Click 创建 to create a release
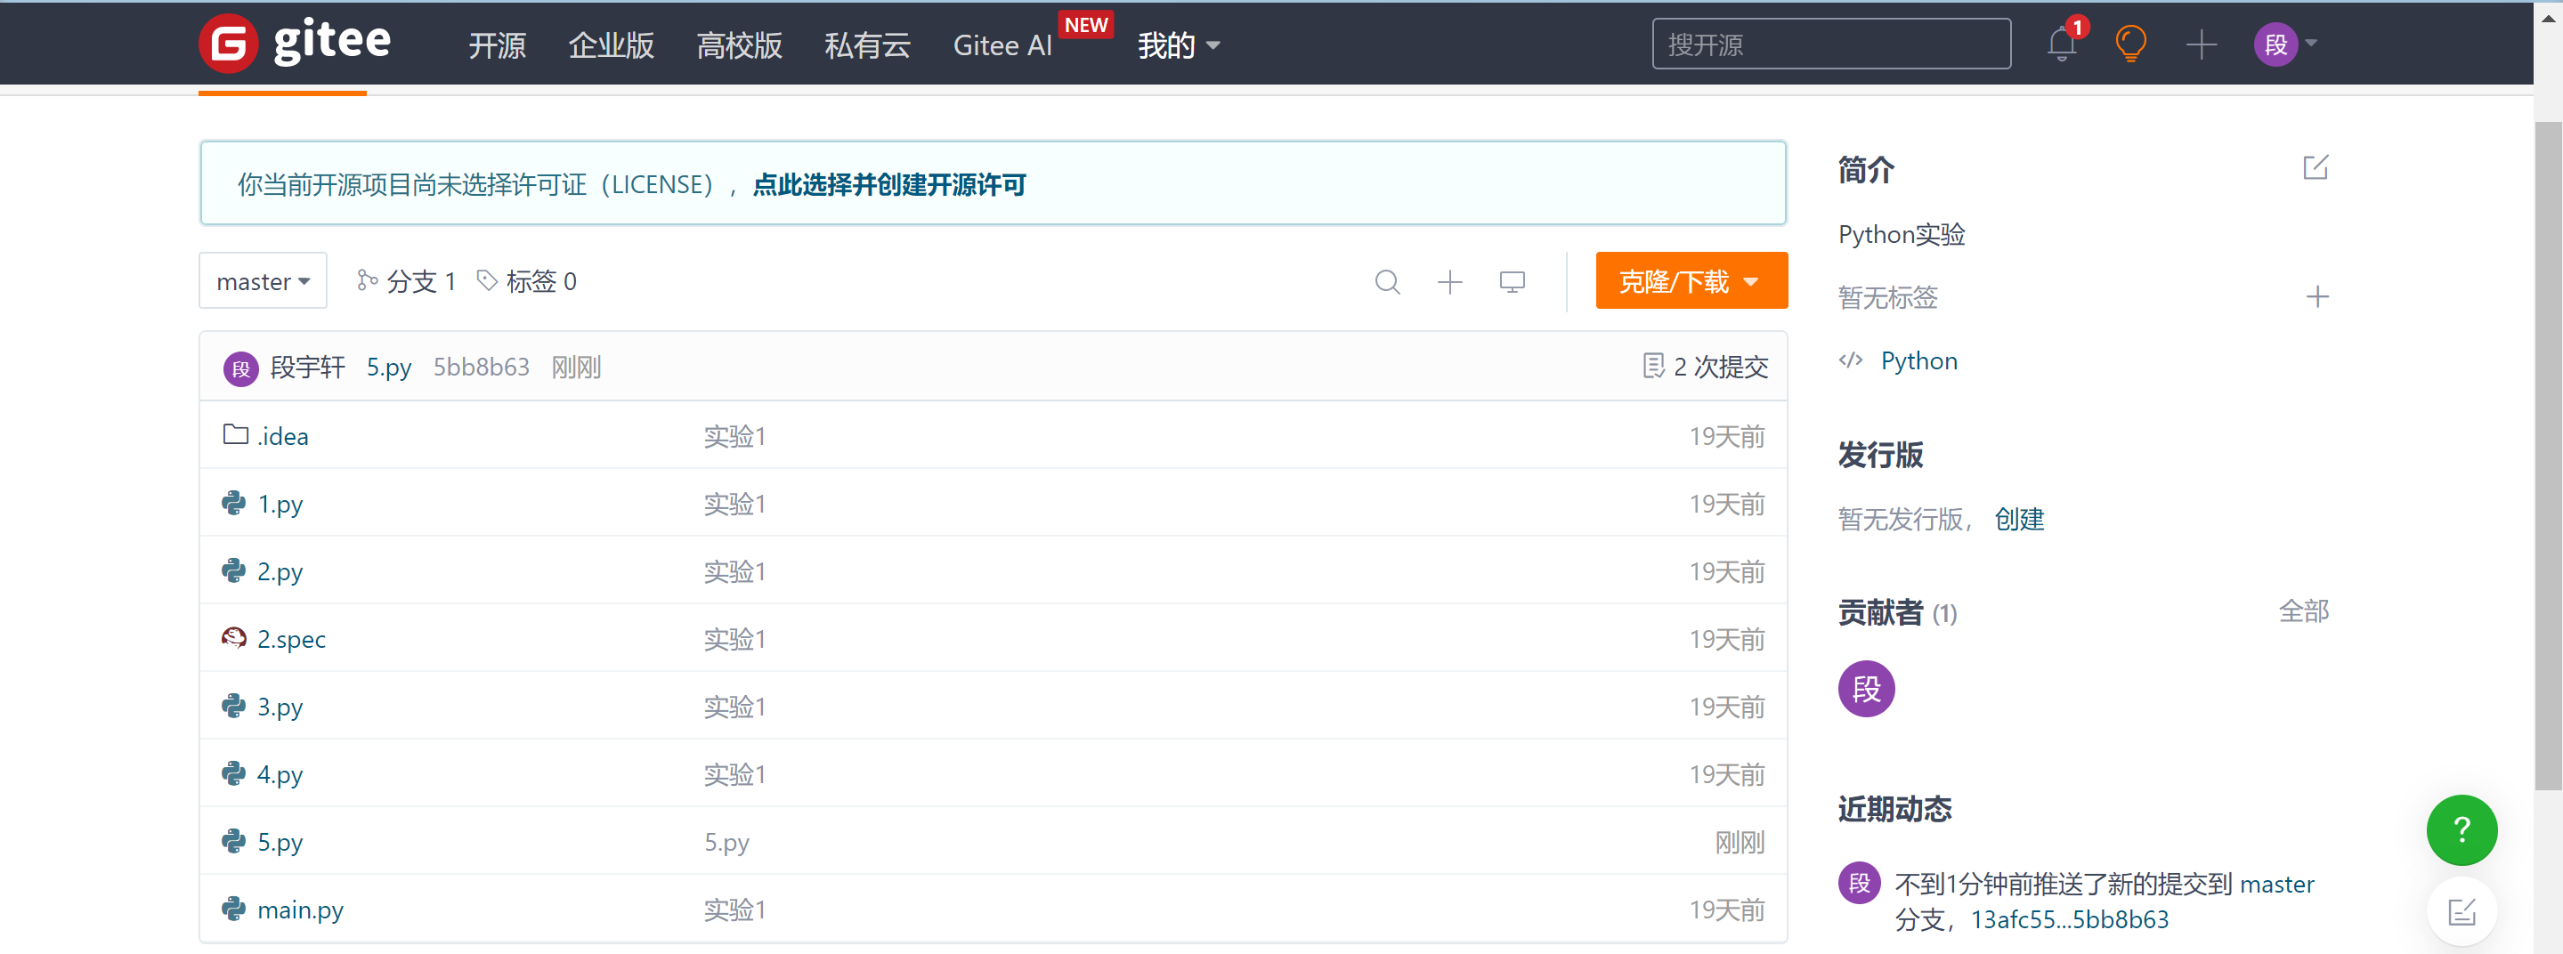This screenshot has width=2563, height=954. pyautogui.click(x=2019, y=520)
